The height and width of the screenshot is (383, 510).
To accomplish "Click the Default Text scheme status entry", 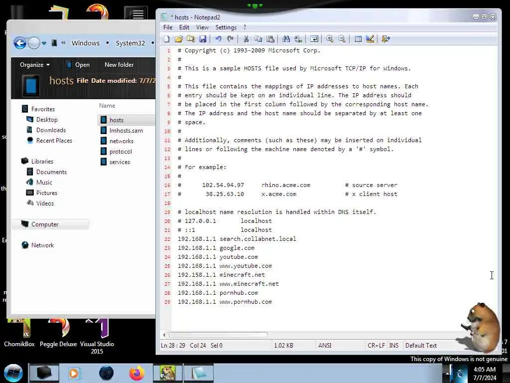I will 421,346.
